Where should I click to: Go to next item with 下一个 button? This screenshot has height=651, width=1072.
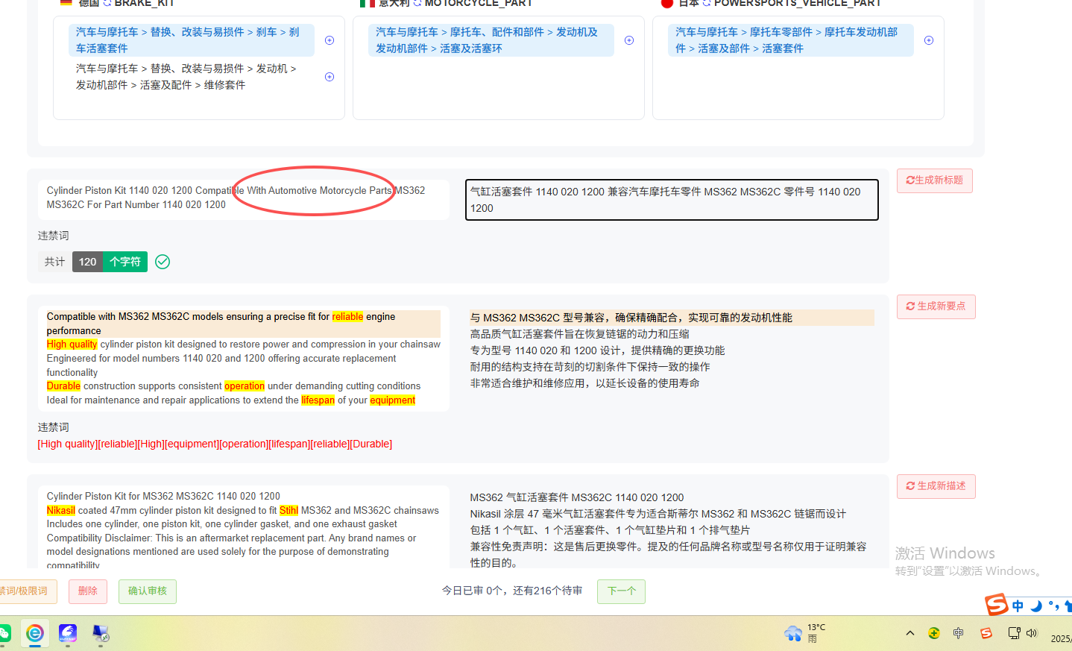click(x=621, y=591)
